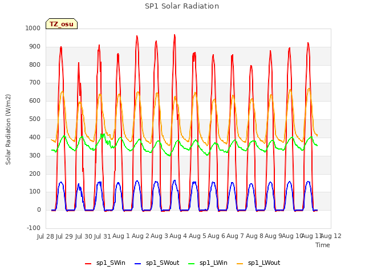Click the 600 y-axis tick label
The image size is (365, 274).
click(35, 101)
